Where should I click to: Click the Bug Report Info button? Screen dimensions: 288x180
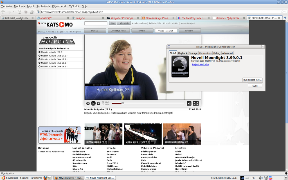[253, 80]
